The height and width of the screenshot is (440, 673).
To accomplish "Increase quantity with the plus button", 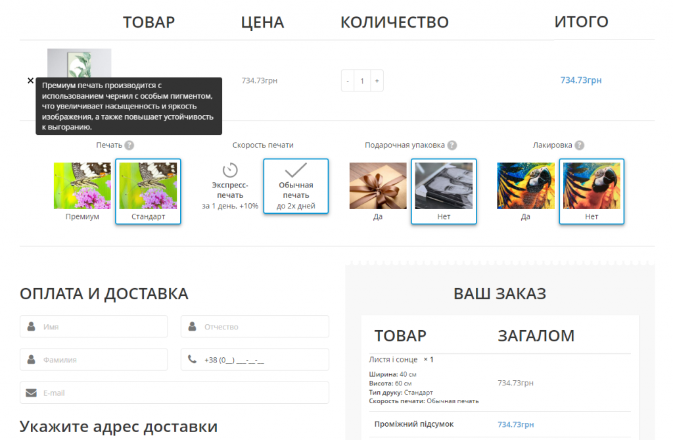I will [377, 81].
